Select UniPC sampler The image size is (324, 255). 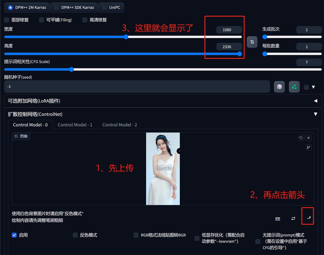pos(111,8)
